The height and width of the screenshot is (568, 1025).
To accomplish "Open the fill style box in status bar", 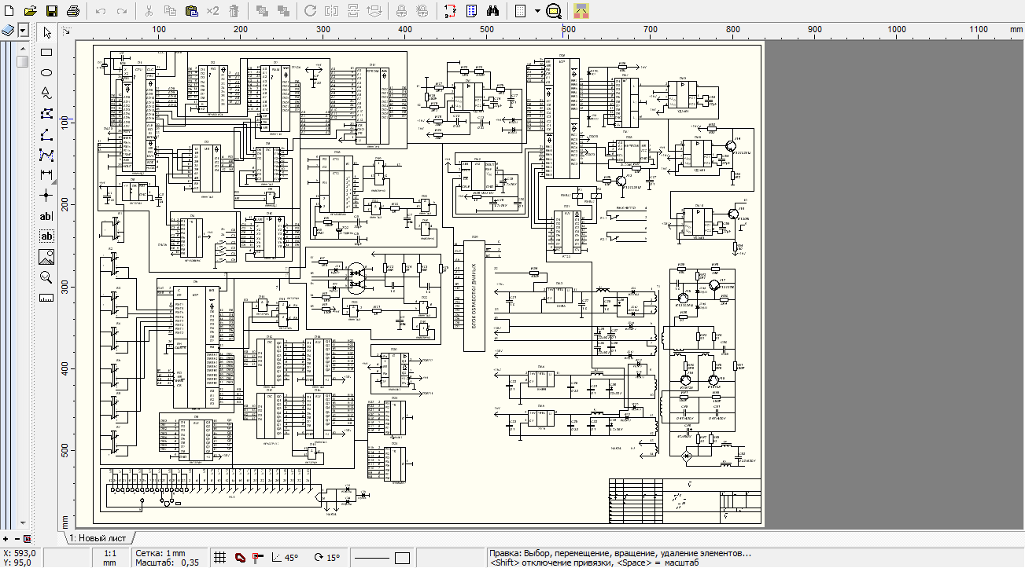I will pyautogui.click(x=403, y=557).
